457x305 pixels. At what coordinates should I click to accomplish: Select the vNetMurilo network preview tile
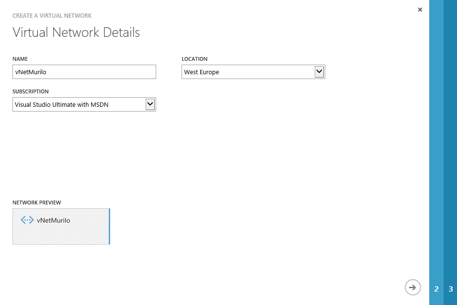pyautogui.click(x=61, y=226)
